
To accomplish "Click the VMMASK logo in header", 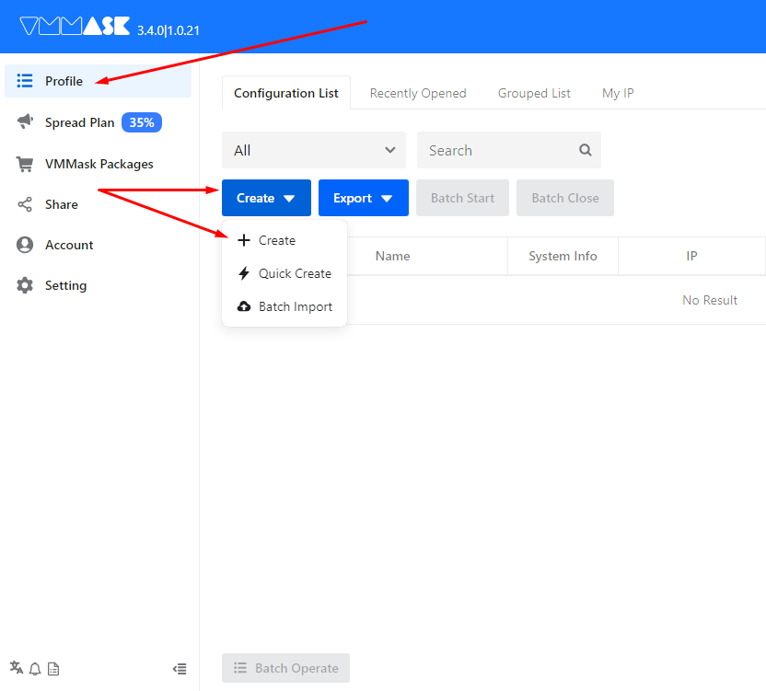I will click(x=75, y=26).
